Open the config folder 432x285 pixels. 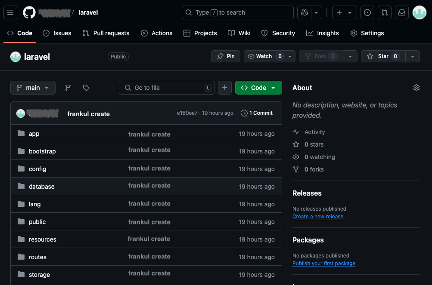pos(37,169)
